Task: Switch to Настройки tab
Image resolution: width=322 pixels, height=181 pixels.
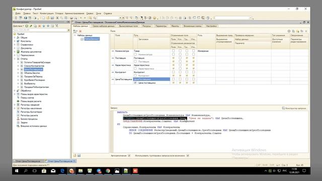Action: pyautogui.click(x=211, y=26)
